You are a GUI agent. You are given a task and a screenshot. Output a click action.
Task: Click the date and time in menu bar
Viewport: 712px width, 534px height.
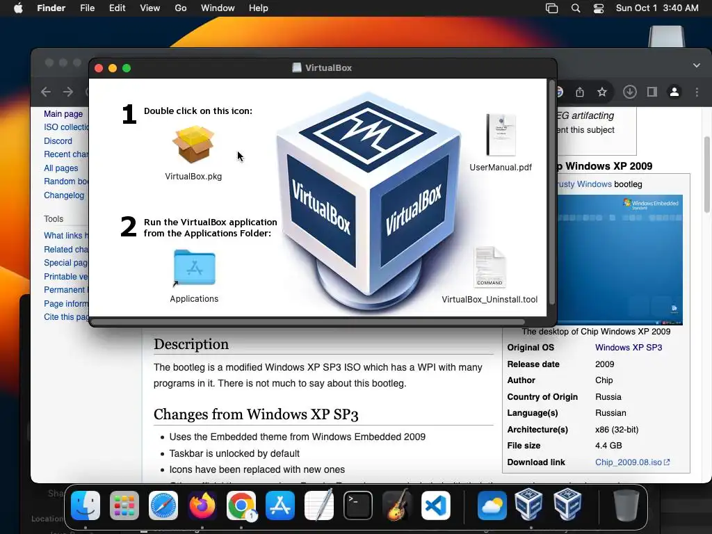tap(656, 8)
